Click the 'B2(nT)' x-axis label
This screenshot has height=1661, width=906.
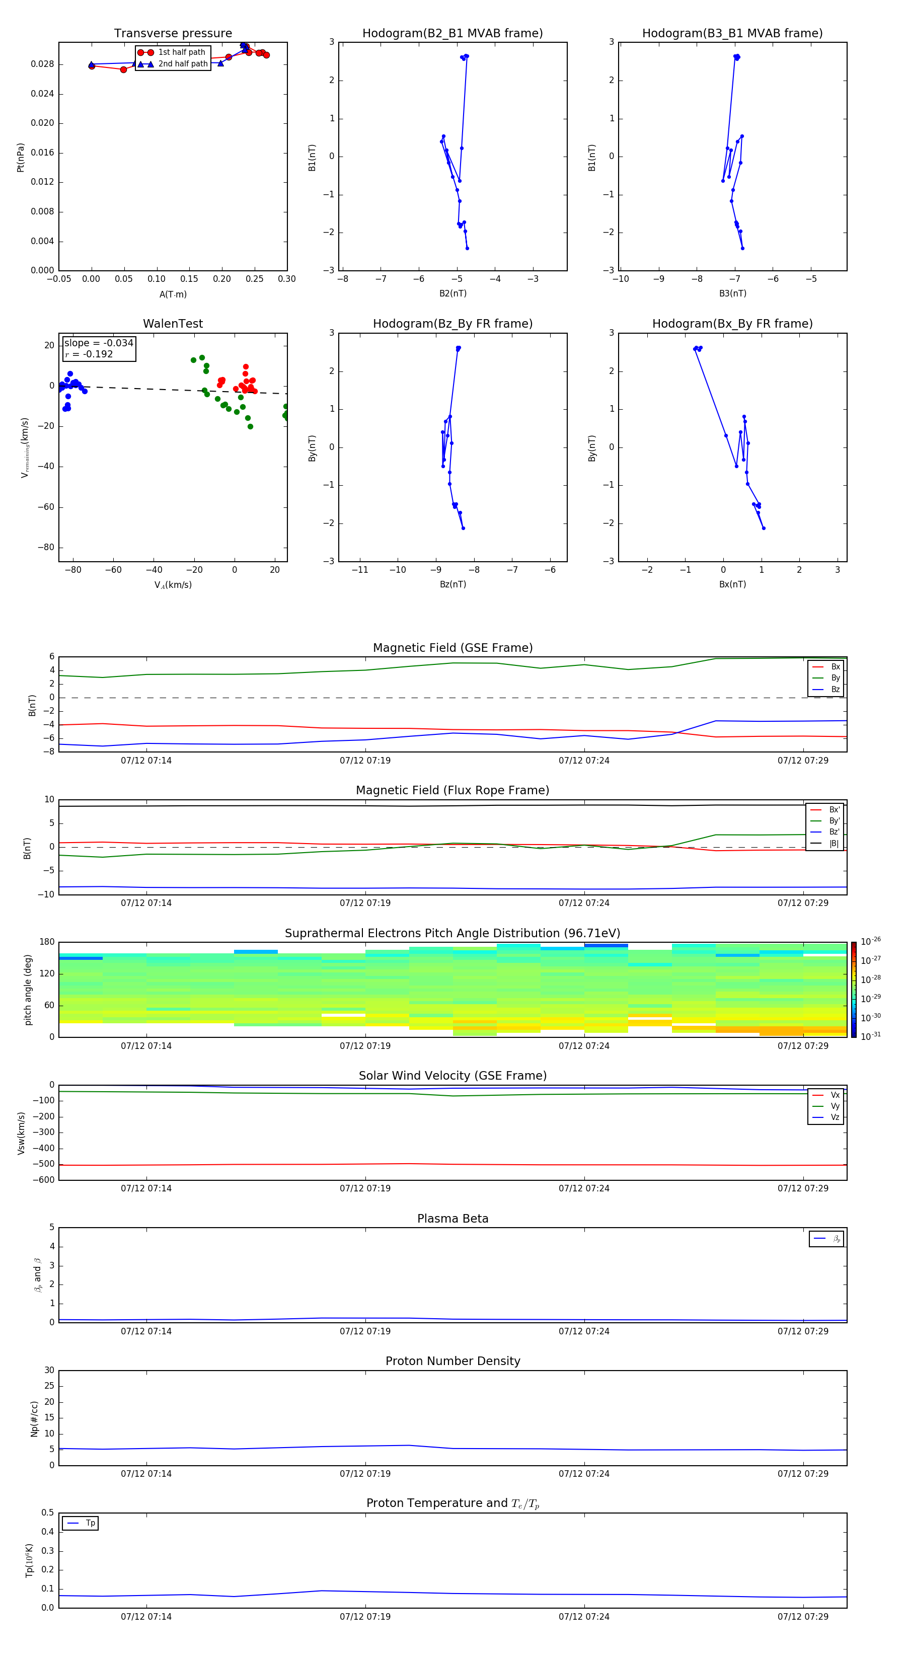(x=452, y=293)
